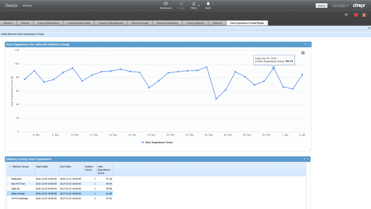This screenshot has height=209, width=371.
Task: Click the 2016-12-31 19:00:00 end date cell
Action: 71,179
